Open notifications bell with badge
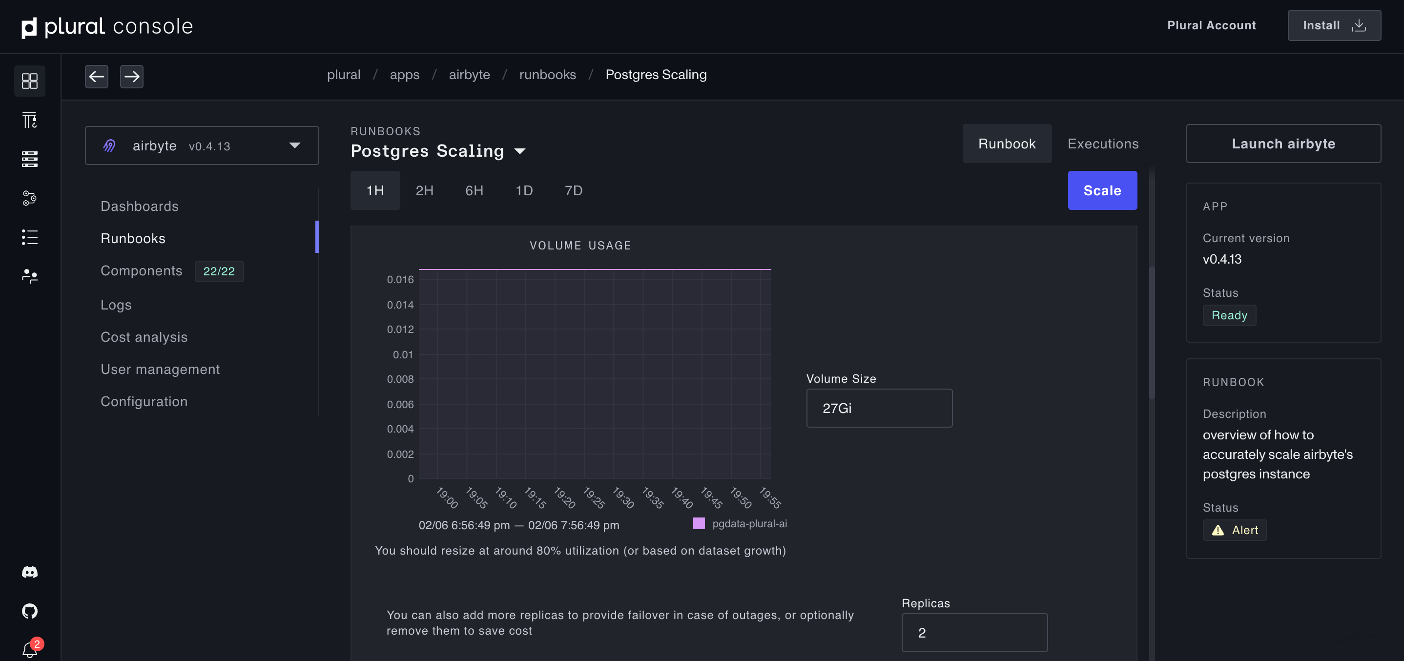The height and width of the screenshot is (661, 1404). 29,649
